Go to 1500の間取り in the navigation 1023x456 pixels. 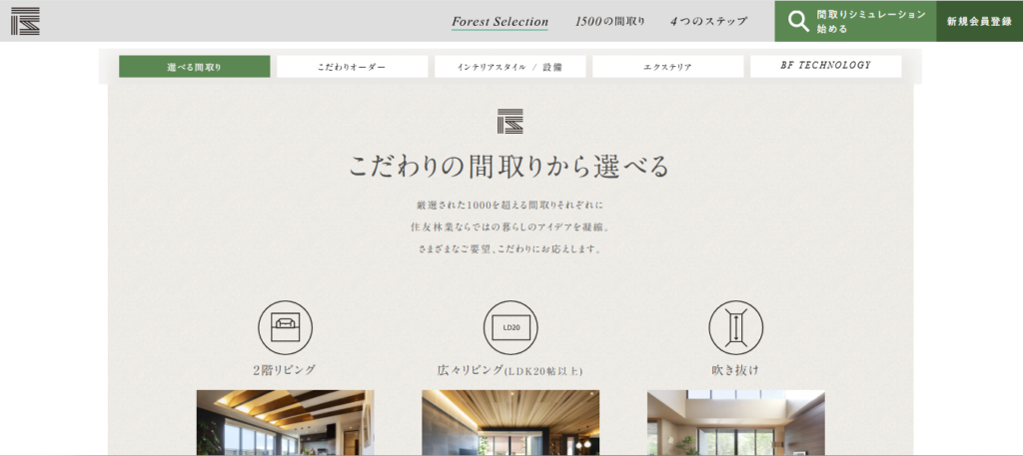[609, 21]
